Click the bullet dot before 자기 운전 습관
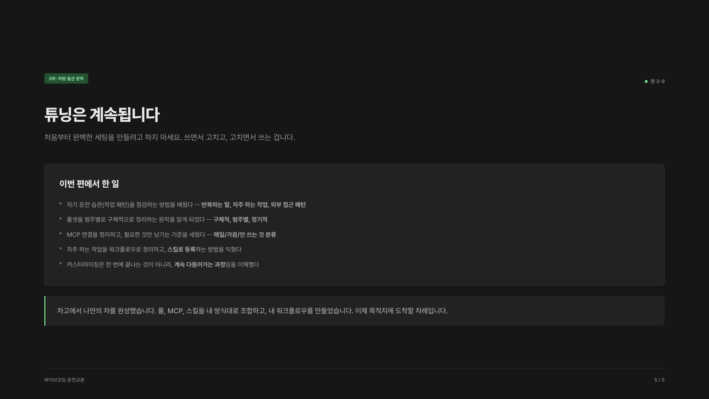The height and width of the screenshot is (399, 709). (x=61, y=204)
